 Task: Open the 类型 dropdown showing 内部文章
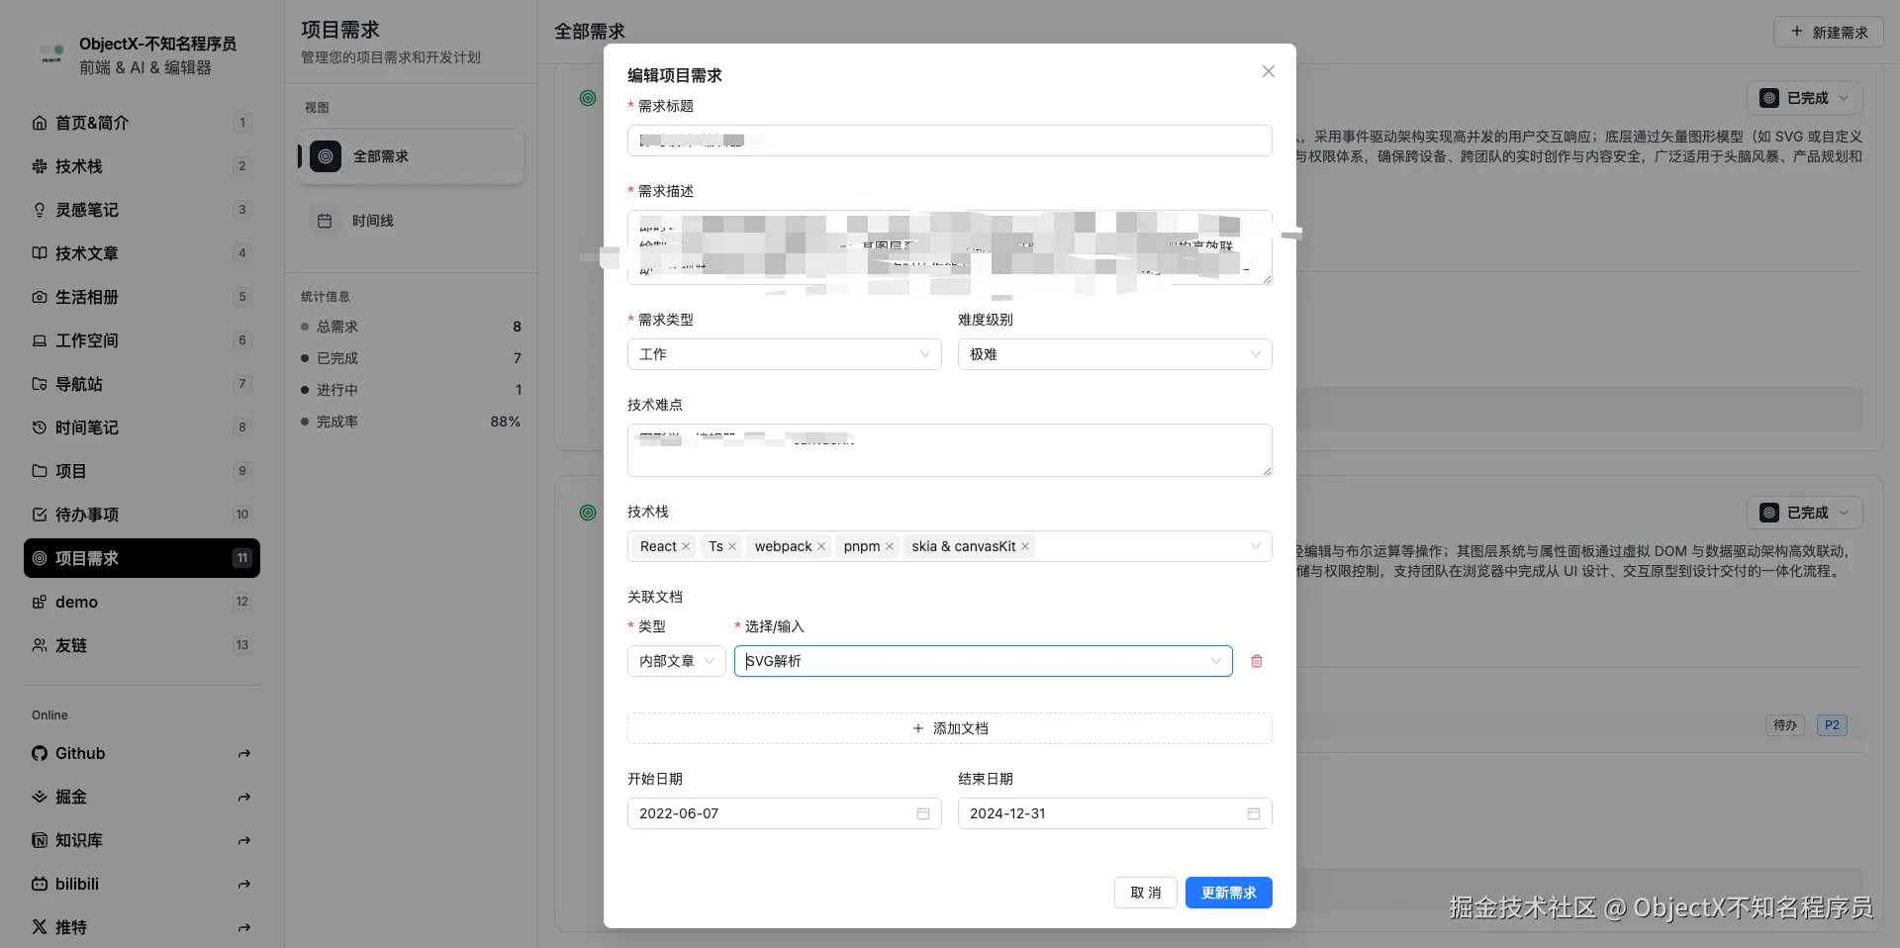677,661
